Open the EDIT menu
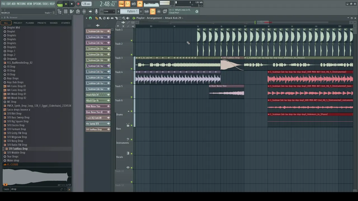 (x=8, y=4)
